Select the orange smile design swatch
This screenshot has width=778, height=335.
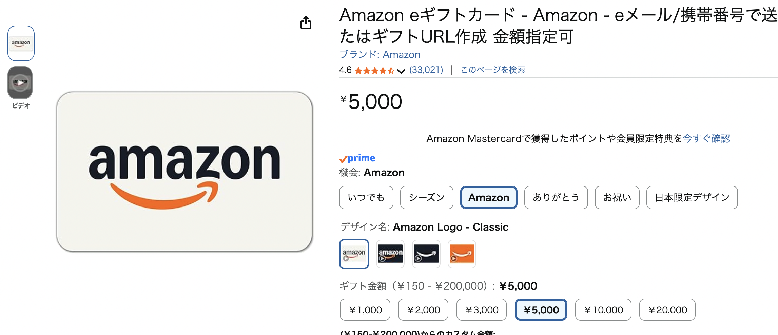point(462,254)
